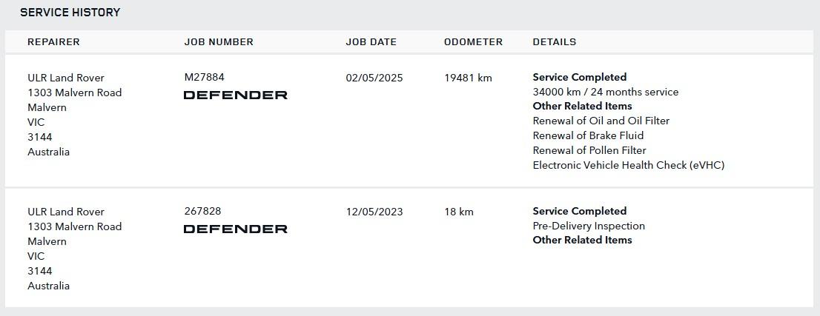Click the SERVICE HISTORY heading
The width and height of the screenshot is (820, 316).
(x=70, y=12)
